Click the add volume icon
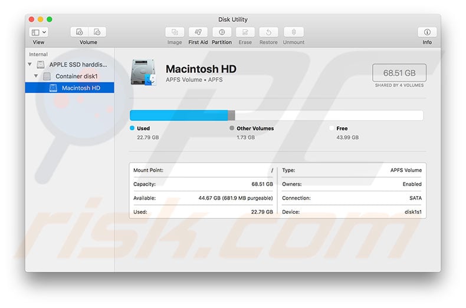The image size is (466, 308). pos(80,32)
